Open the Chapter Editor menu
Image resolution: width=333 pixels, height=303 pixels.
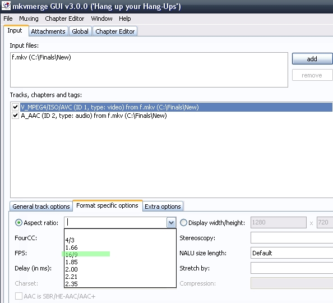pos(64,19)
